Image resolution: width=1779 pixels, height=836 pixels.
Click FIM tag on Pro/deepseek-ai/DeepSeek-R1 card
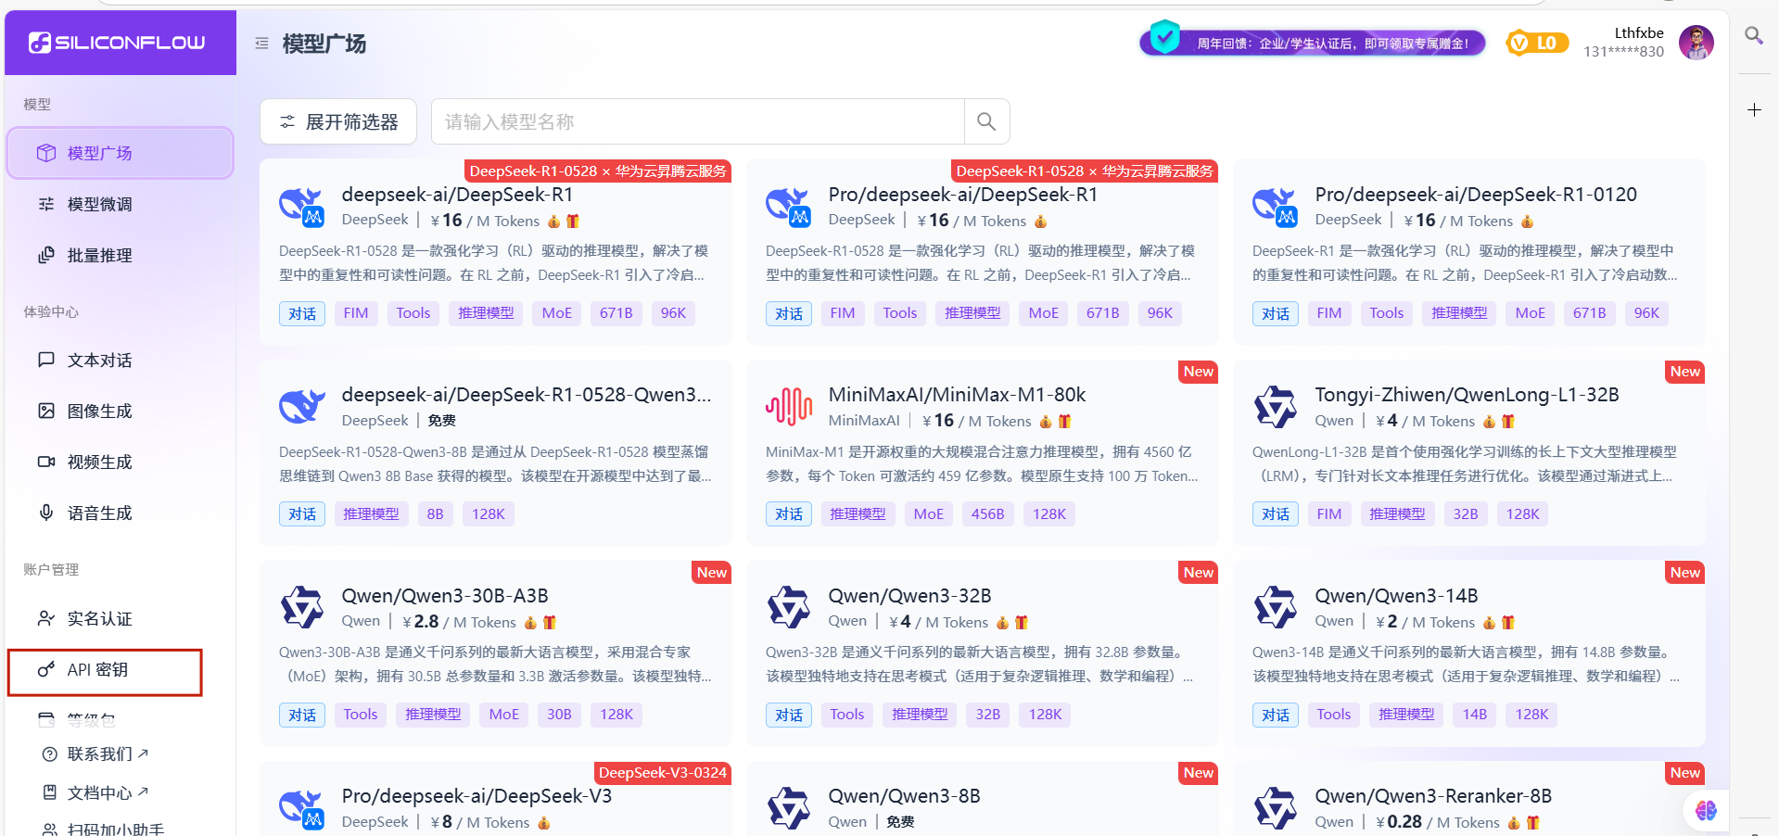[843, 313]
